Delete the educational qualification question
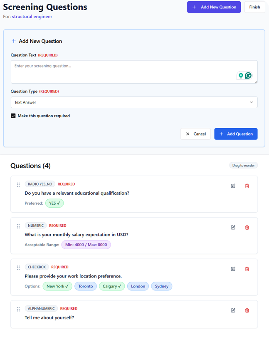 (247, 186)
